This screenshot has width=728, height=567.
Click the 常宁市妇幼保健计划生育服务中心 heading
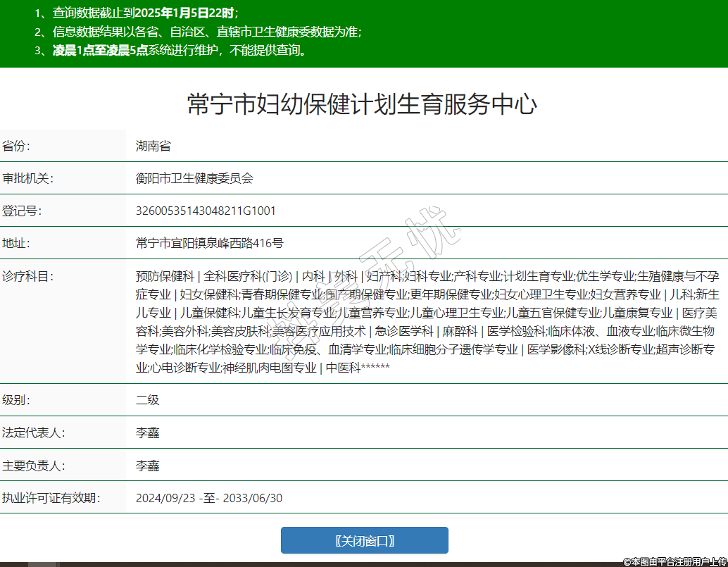[x=363, y=105]
